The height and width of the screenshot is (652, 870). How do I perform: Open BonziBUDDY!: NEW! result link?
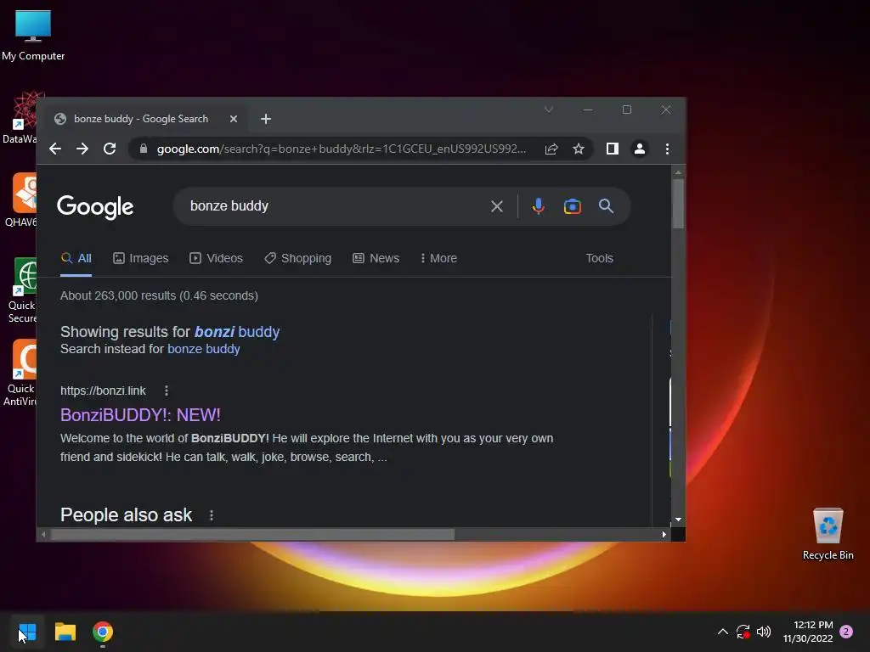[x=140, y=414]
